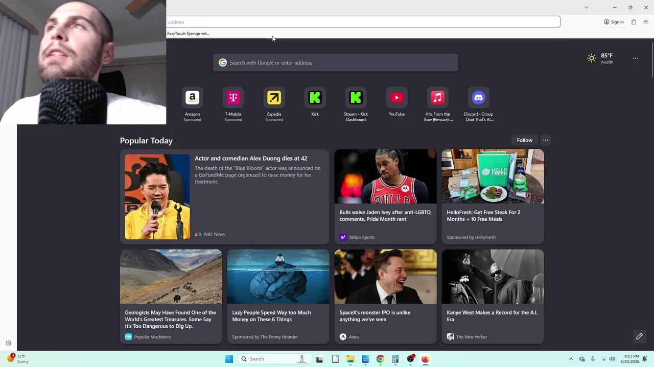Open the Firefox hamburger application menu
The image size is (654, 367).
click(646, 22)
